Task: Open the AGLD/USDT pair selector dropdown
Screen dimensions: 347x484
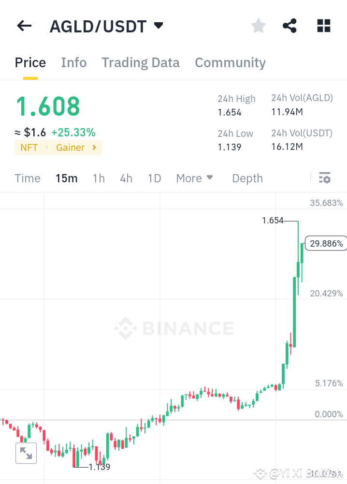Action: (159, 26)
